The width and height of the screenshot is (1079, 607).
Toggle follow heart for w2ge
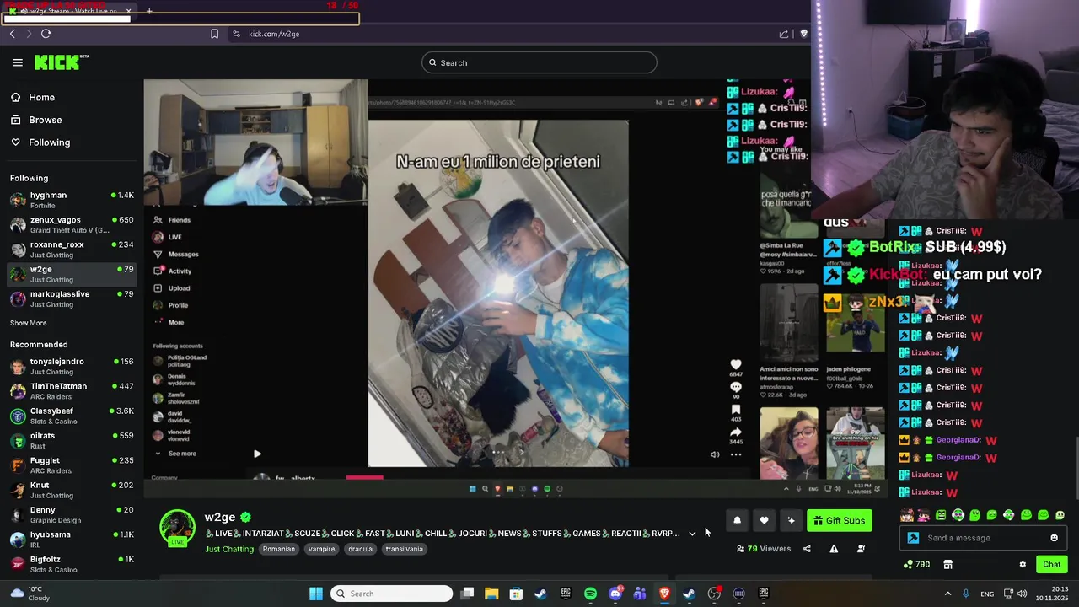click(x=764, y=520)
